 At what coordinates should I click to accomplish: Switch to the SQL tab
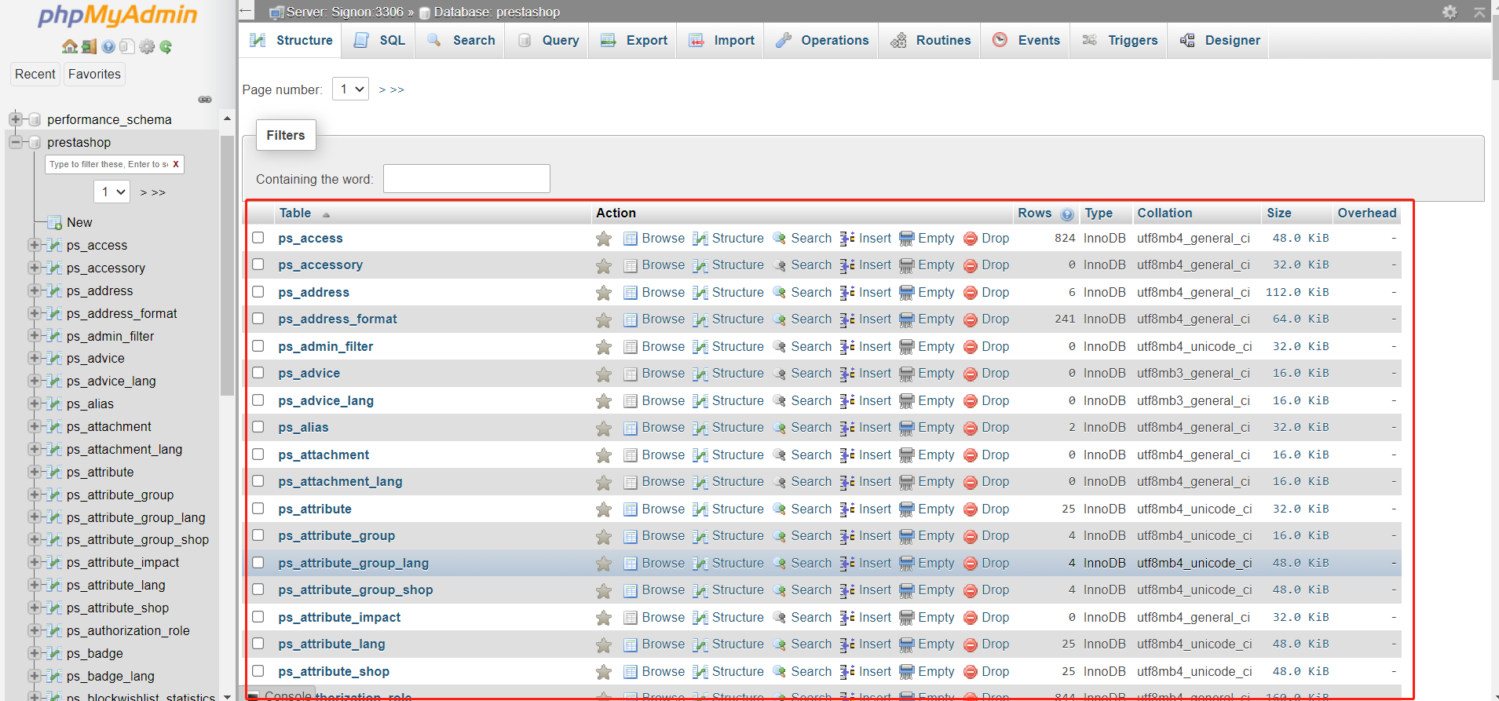[x=379, y=41]
